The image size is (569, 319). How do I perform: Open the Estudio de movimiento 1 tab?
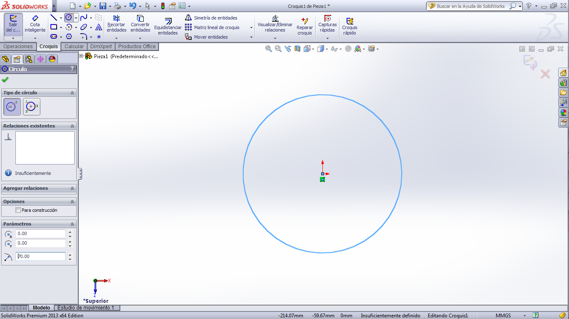tap(87, 308)
